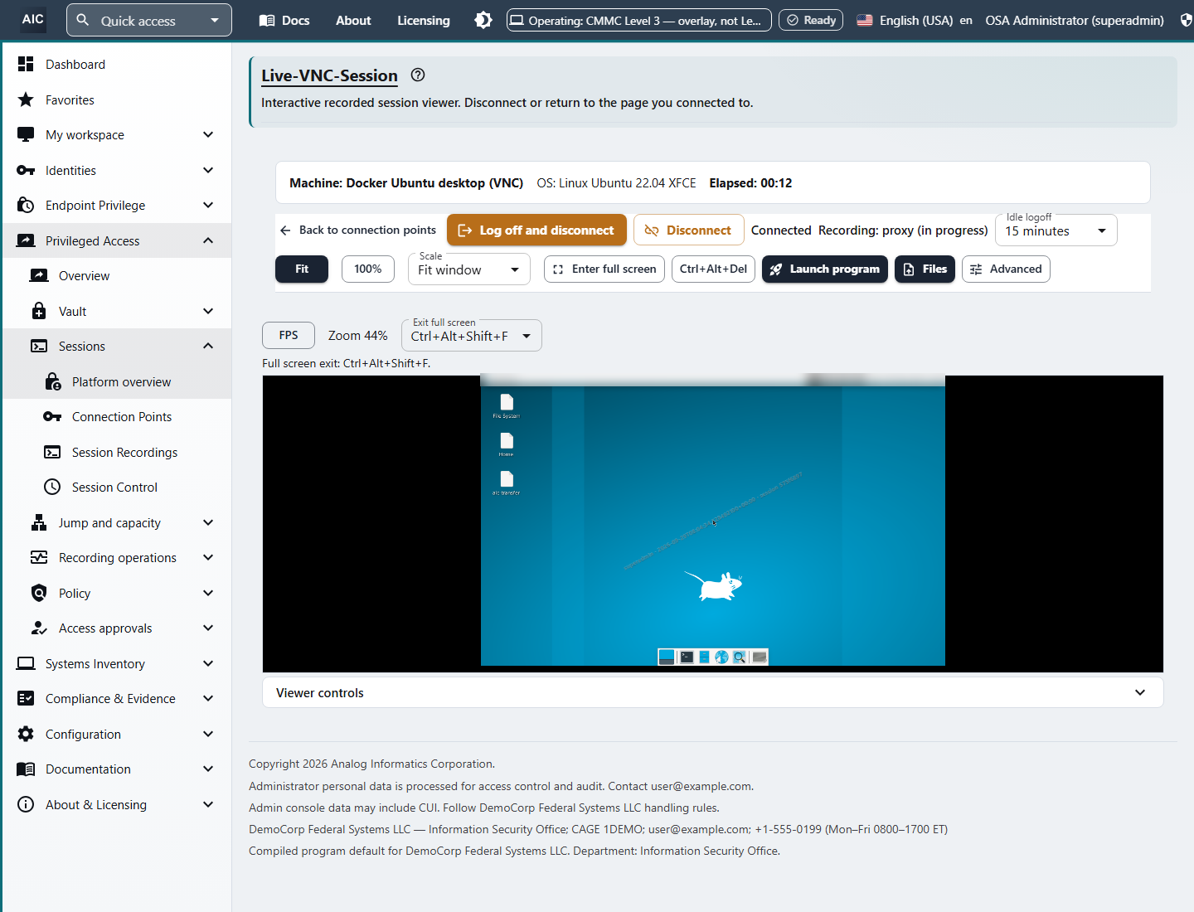The image size is (1194, 912).
Task: Open the Exit full screen shortcut dropdown
Action: 471,336
